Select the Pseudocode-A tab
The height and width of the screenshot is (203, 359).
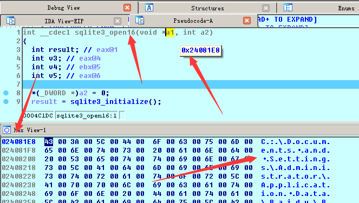coord(193,21)
